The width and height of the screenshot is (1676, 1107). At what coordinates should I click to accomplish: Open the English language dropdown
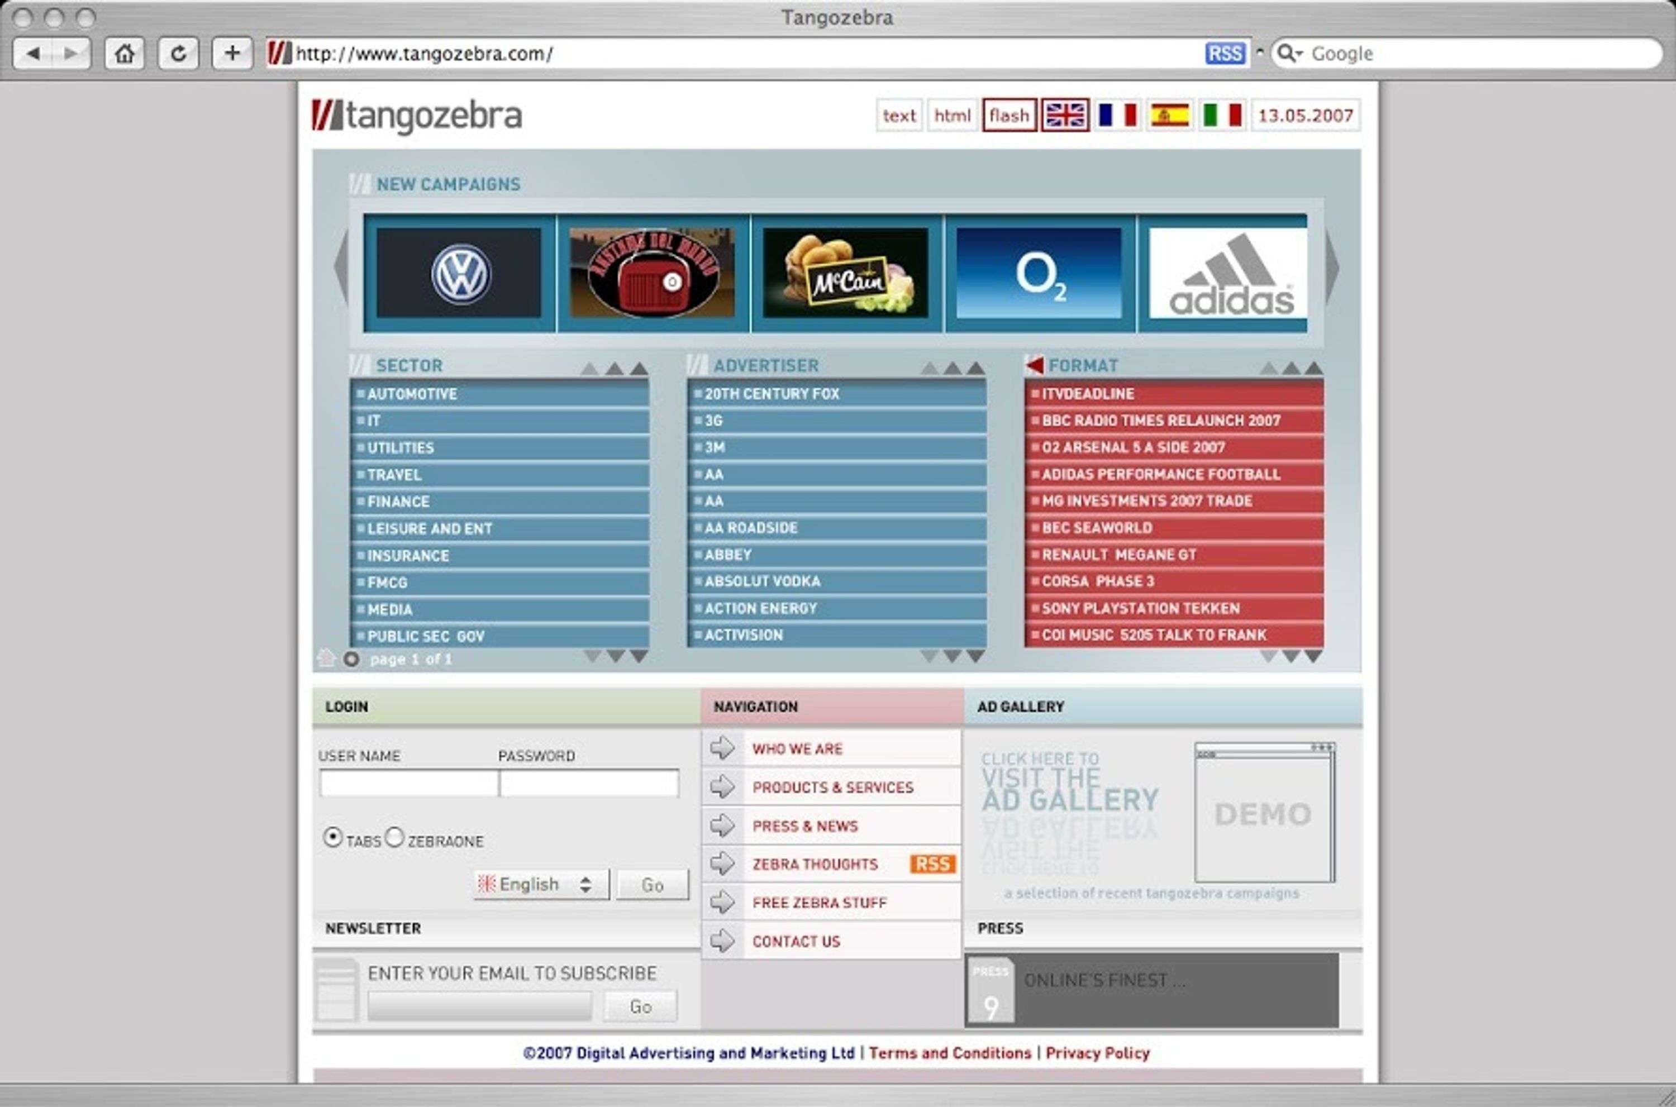[541, 884]
